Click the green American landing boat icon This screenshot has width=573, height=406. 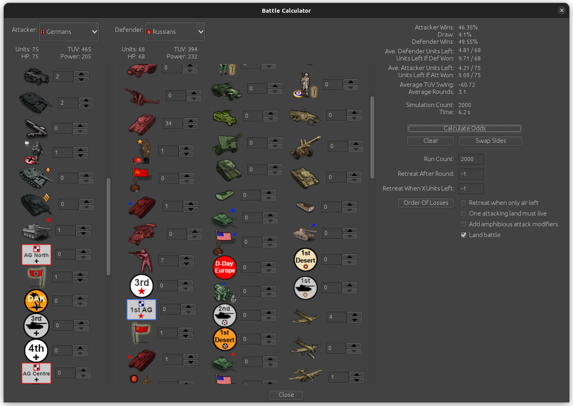click(x=225, y=195)
